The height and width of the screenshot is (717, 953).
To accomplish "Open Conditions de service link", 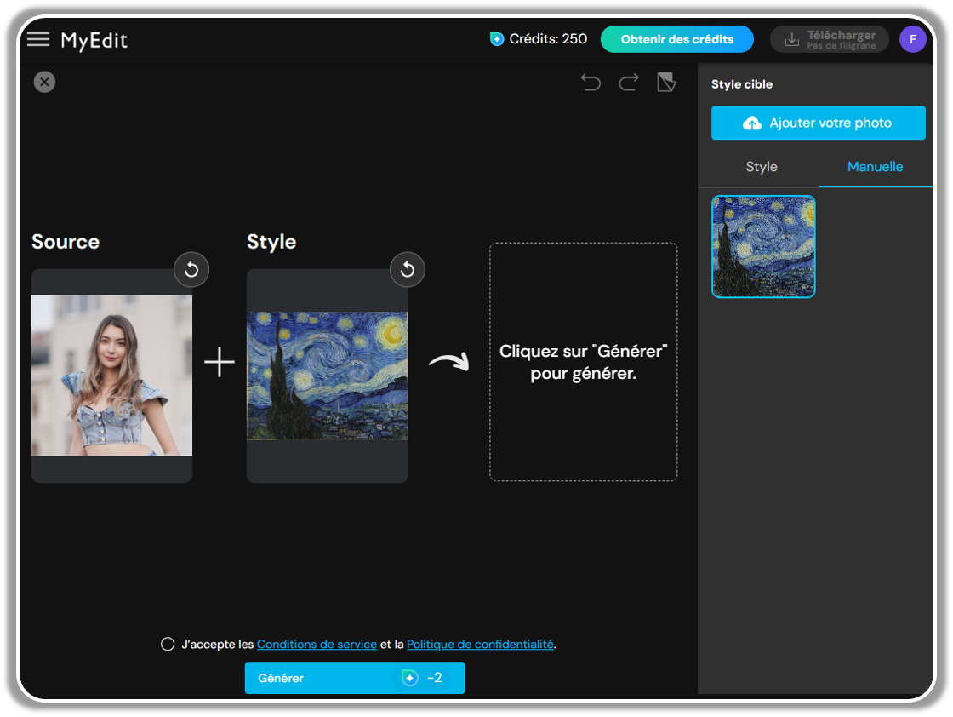I will coord(317,644).
